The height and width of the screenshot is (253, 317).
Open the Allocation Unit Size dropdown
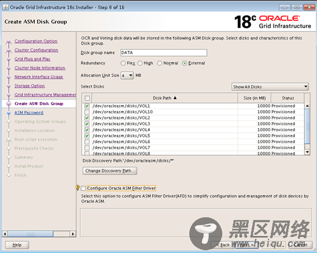tap(127, 75)
